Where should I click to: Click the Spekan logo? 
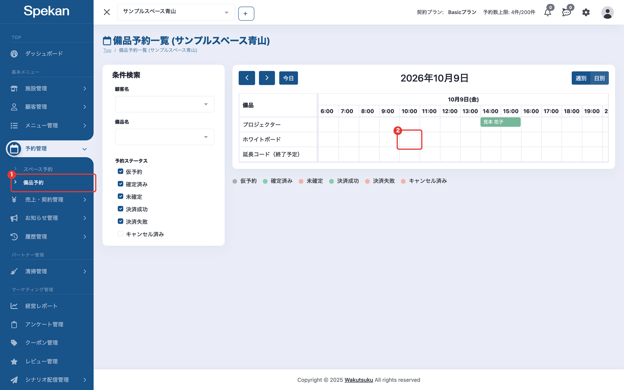coord(46,11)
